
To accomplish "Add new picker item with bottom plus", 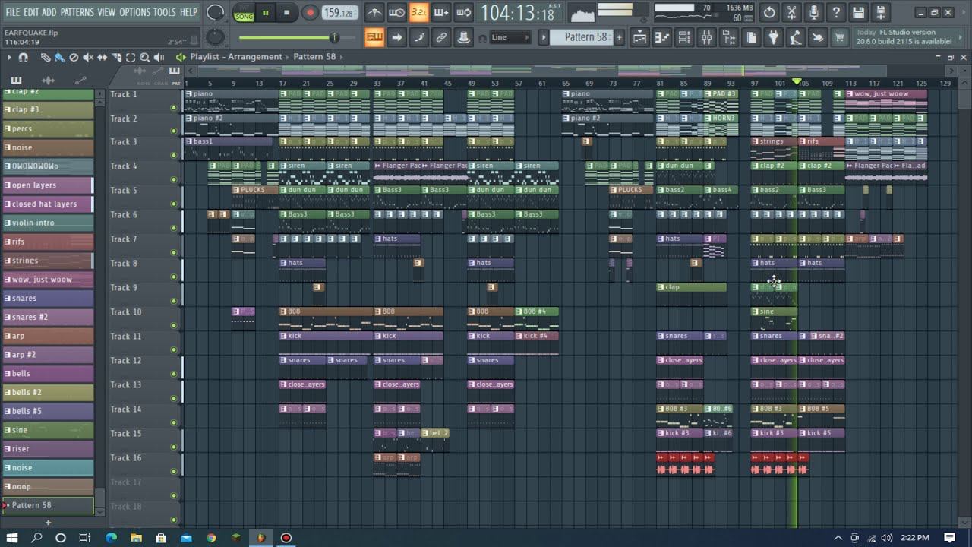I will pyautogui.click(x=48, y=523).
